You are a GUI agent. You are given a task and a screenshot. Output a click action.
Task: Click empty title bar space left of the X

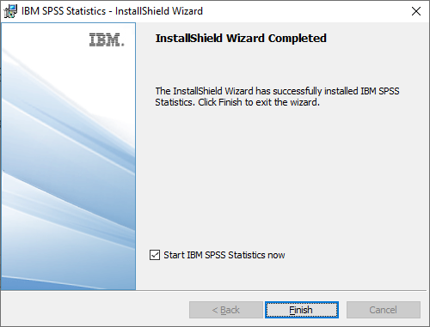pos(304,11)
